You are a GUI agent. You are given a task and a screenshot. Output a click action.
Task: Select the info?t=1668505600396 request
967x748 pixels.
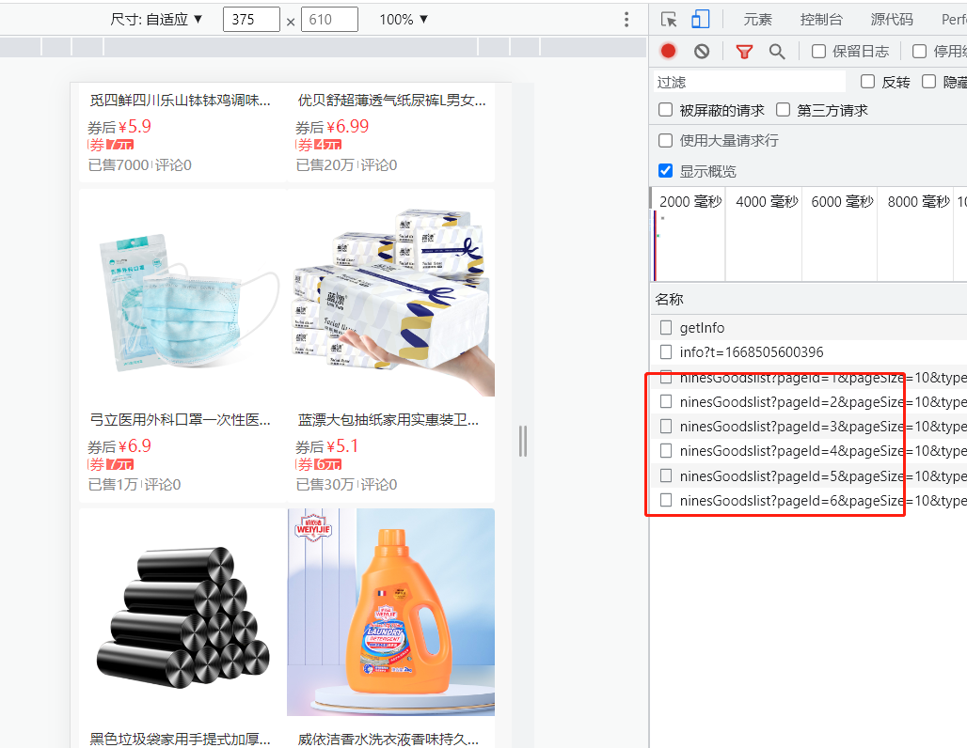(x=809, y=351)
